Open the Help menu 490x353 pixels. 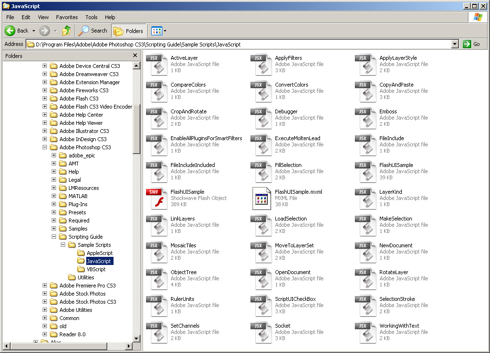coord(110,17)
